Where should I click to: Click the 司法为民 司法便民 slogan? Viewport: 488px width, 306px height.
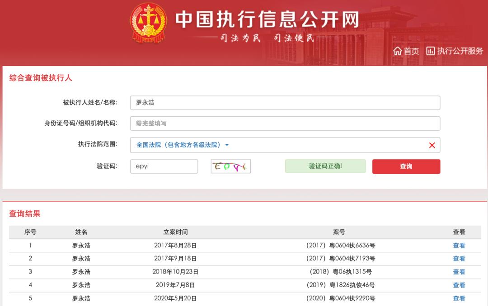coord(267,38)
